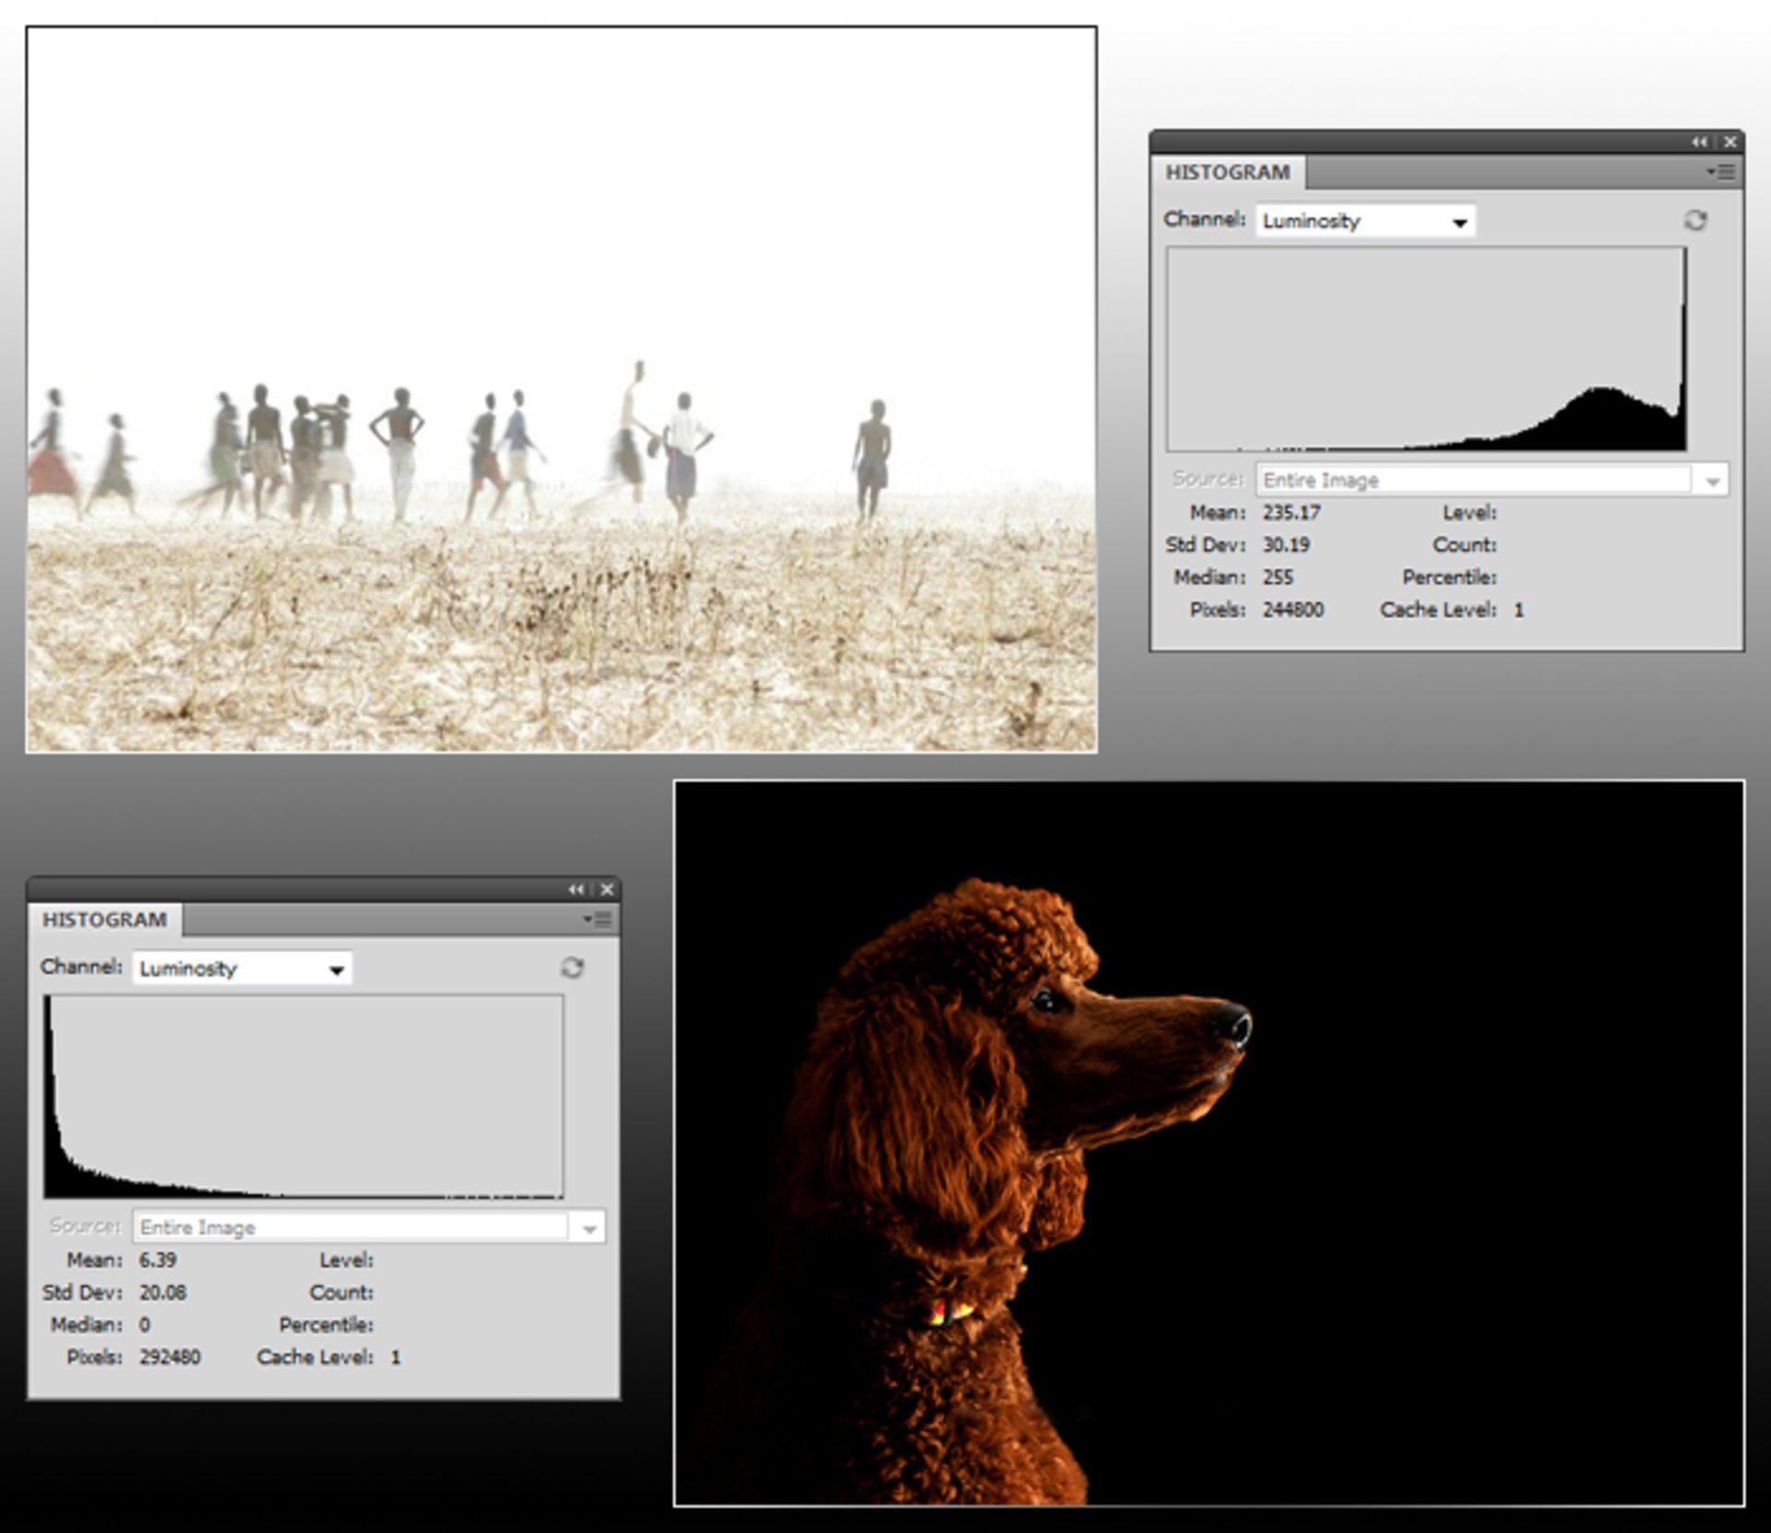Collapse the histogram panel showing Mean 6.39
Screen dimensions: 1771x1533
click(x=576, y=889)
